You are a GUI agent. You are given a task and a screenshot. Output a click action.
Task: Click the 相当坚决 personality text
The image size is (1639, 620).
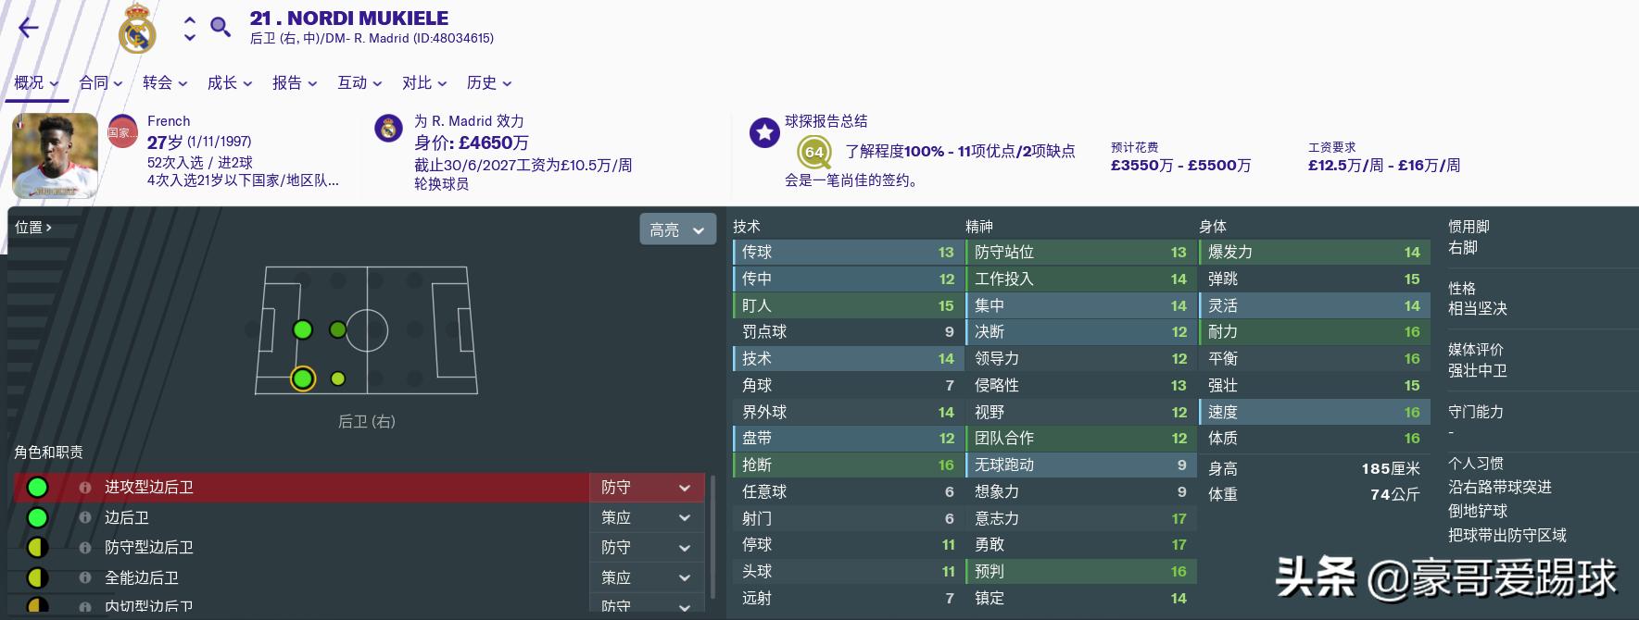tap(1478, 308)
